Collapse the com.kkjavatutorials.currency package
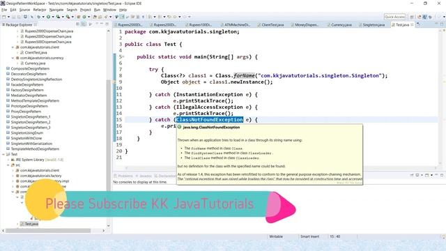Viewport: 446px width, 251px height. 13,58
